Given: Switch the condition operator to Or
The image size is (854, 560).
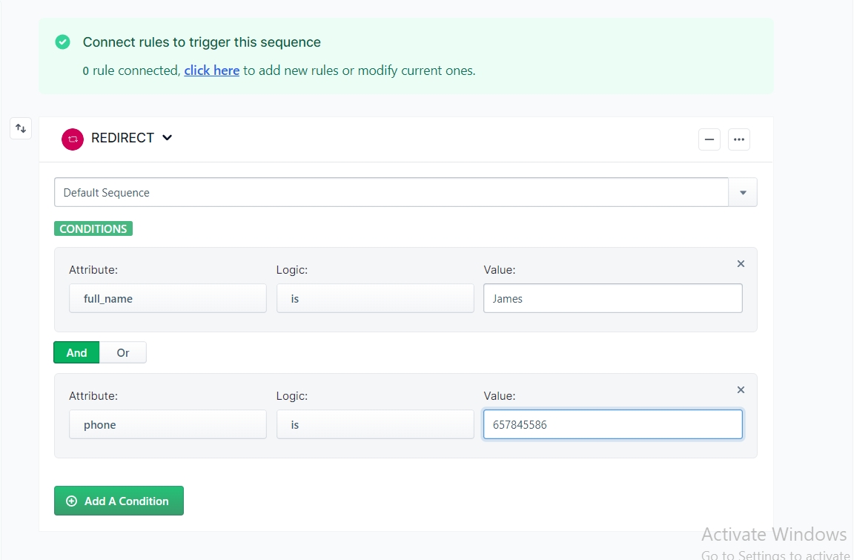Looking at the screenshot, I should (123, 353).
